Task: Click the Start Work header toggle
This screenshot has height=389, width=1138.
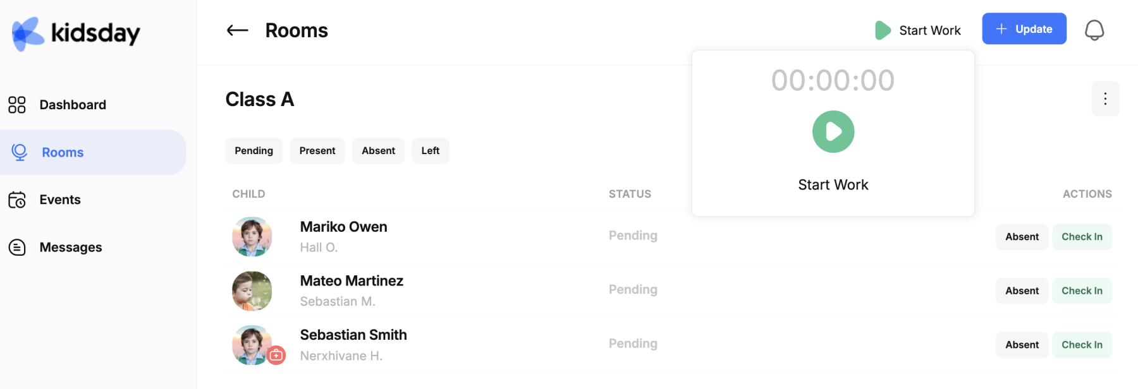Action: (918, 30)
